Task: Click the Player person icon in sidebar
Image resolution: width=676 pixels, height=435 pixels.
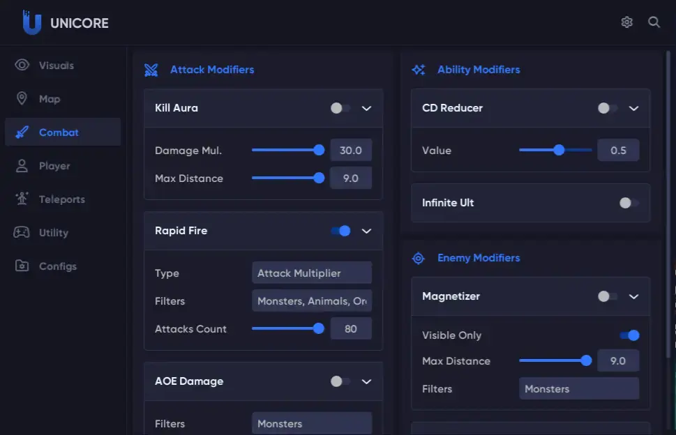Action: click(22, 166)
